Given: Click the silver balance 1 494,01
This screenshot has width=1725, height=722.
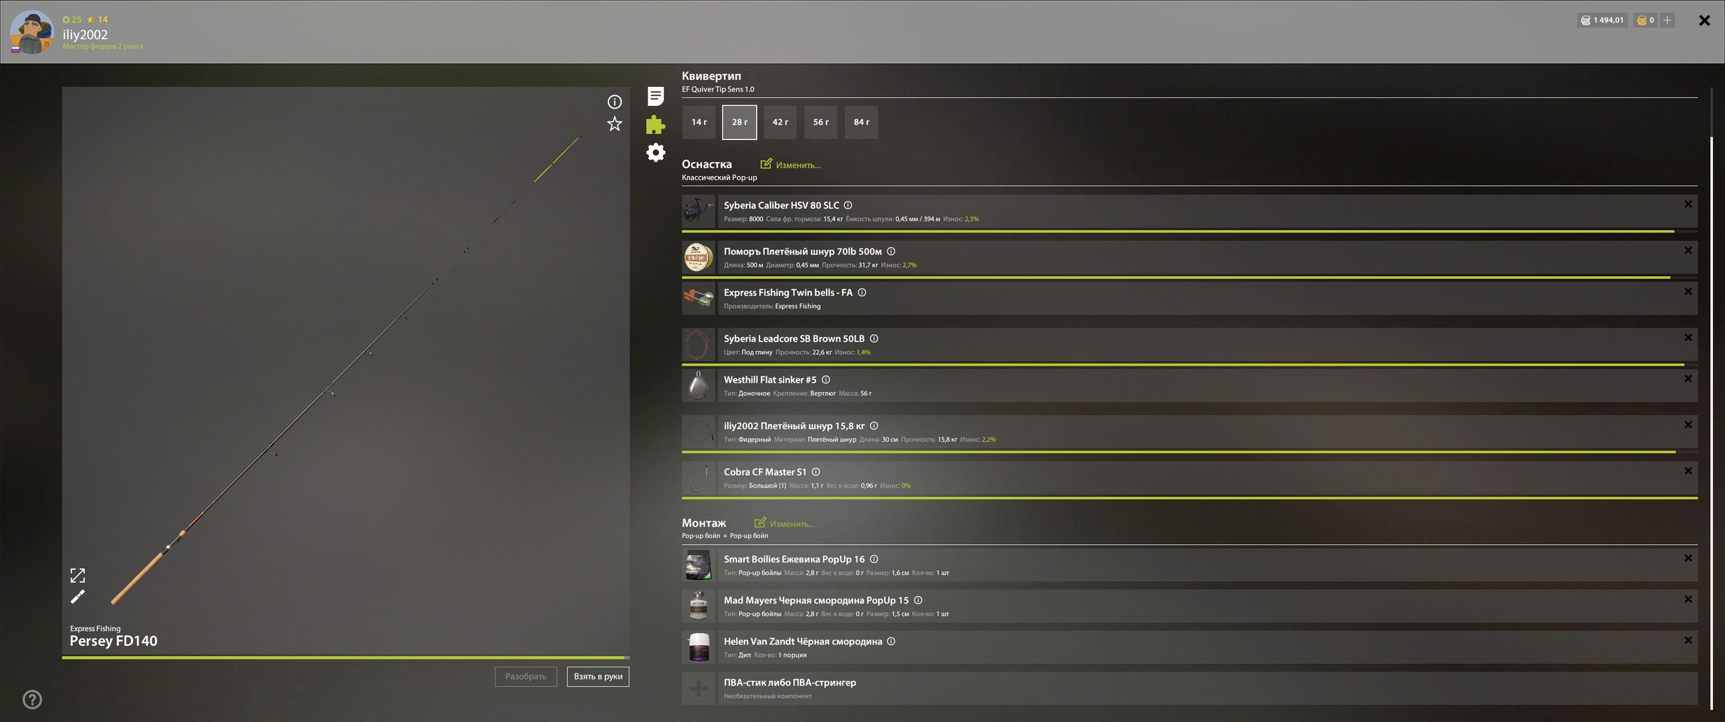Looking at the screenshot, I should [x=1602, y=20].
